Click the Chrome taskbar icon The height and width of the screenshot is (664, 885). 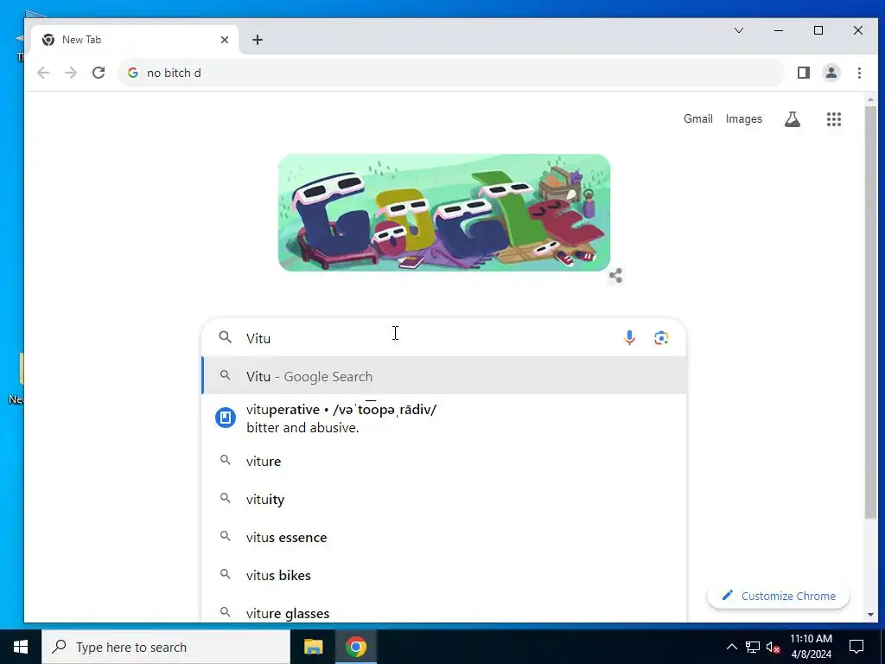point(356,647)
